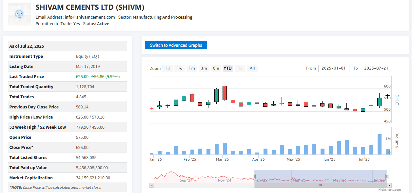The width and height of the screenshot is (412, 193).
Task: Click the SHIVAM CEMENTS LTD (SHIVM) title
Action: (90, 7)
